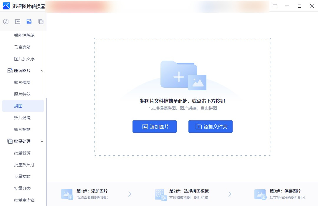Screen dimensions: 318x206
Task: Click the 第1步 add image step icon
Action: (67, 194)
